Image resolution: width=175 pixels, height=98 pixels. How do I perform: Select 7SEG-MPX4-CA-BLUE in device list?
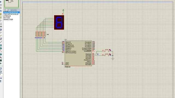coord(11,14)
